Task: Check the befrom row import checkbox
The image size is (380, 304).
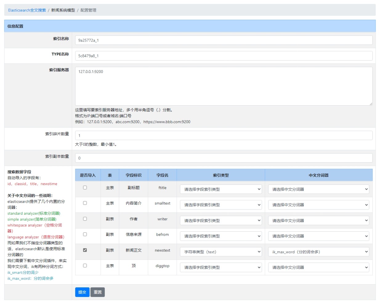Action: [85, 234]
